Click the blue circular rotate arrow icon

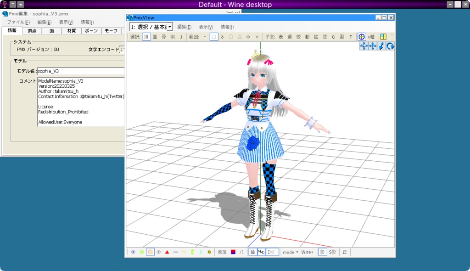click(x=390, y=46)
